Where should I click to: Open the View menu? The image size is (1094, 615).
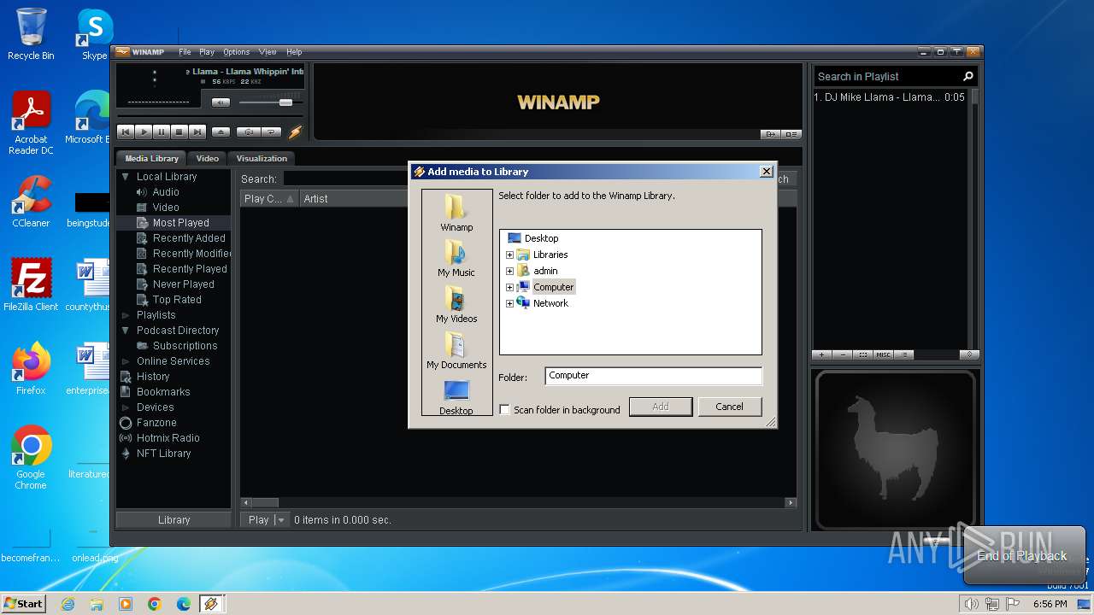pyautogui.click(x=268, y=52)
